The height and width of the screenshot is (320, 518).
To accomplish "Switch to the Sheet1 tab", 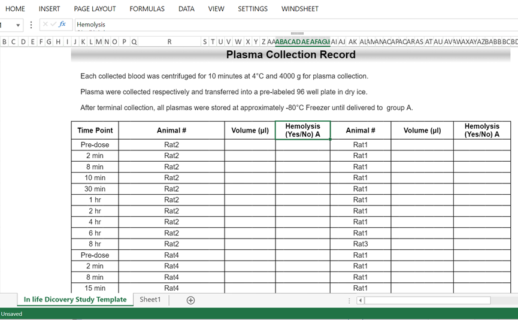I will click(x=150, y=300).
